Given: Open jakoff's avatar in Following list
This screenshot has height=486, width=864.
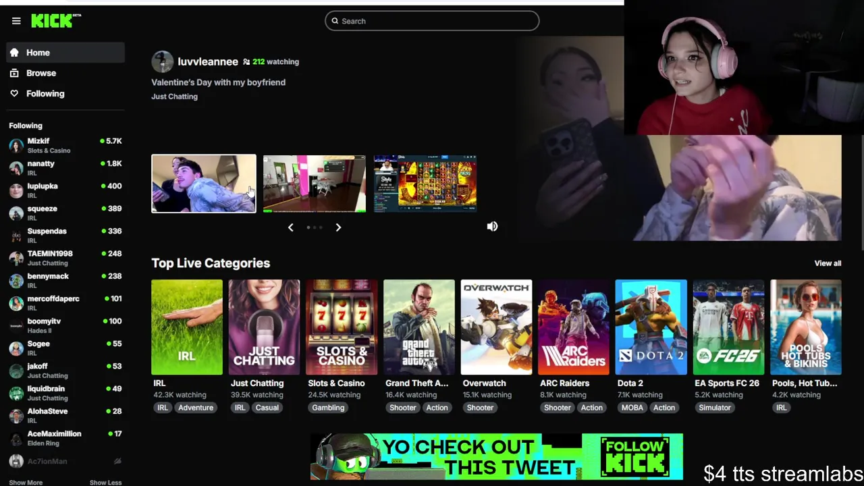Looking at the screenshot, I should (x=16, y=371).
